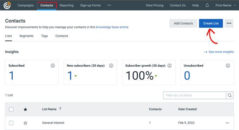This screenshot has width=239, height=130.
Task: Open the Reporting menu item
Action: 67,5
